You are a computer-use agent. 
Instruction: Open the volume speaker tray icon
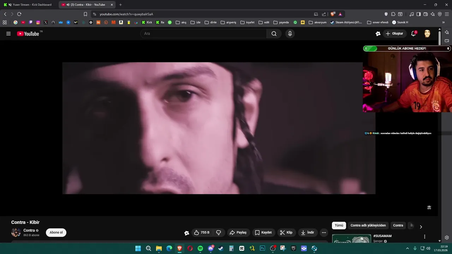(428, 248)
